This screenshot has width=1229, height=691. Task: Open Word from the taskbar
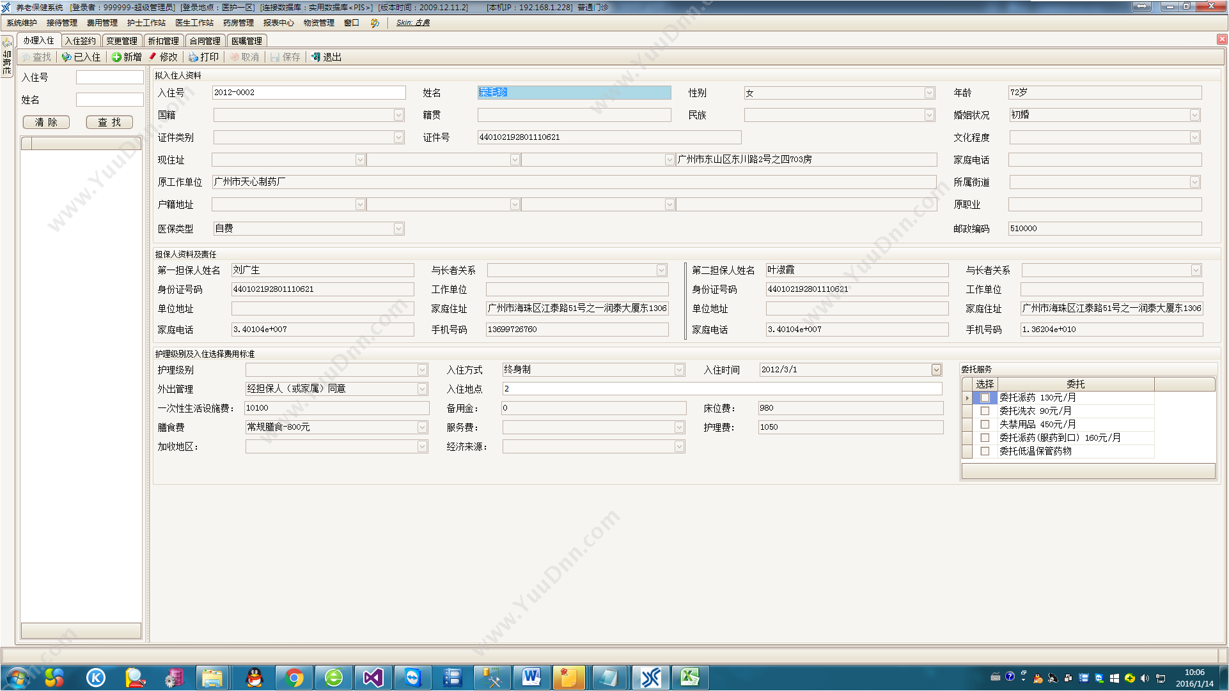(x=531, y=678)
